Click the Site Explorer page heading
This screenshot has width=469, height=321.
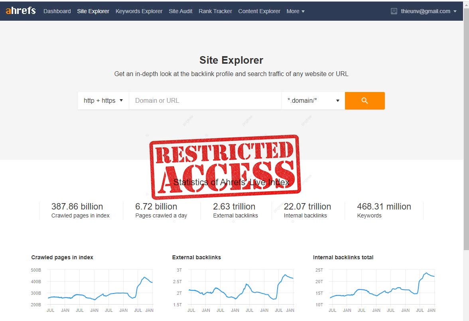(x=231, y=60)
